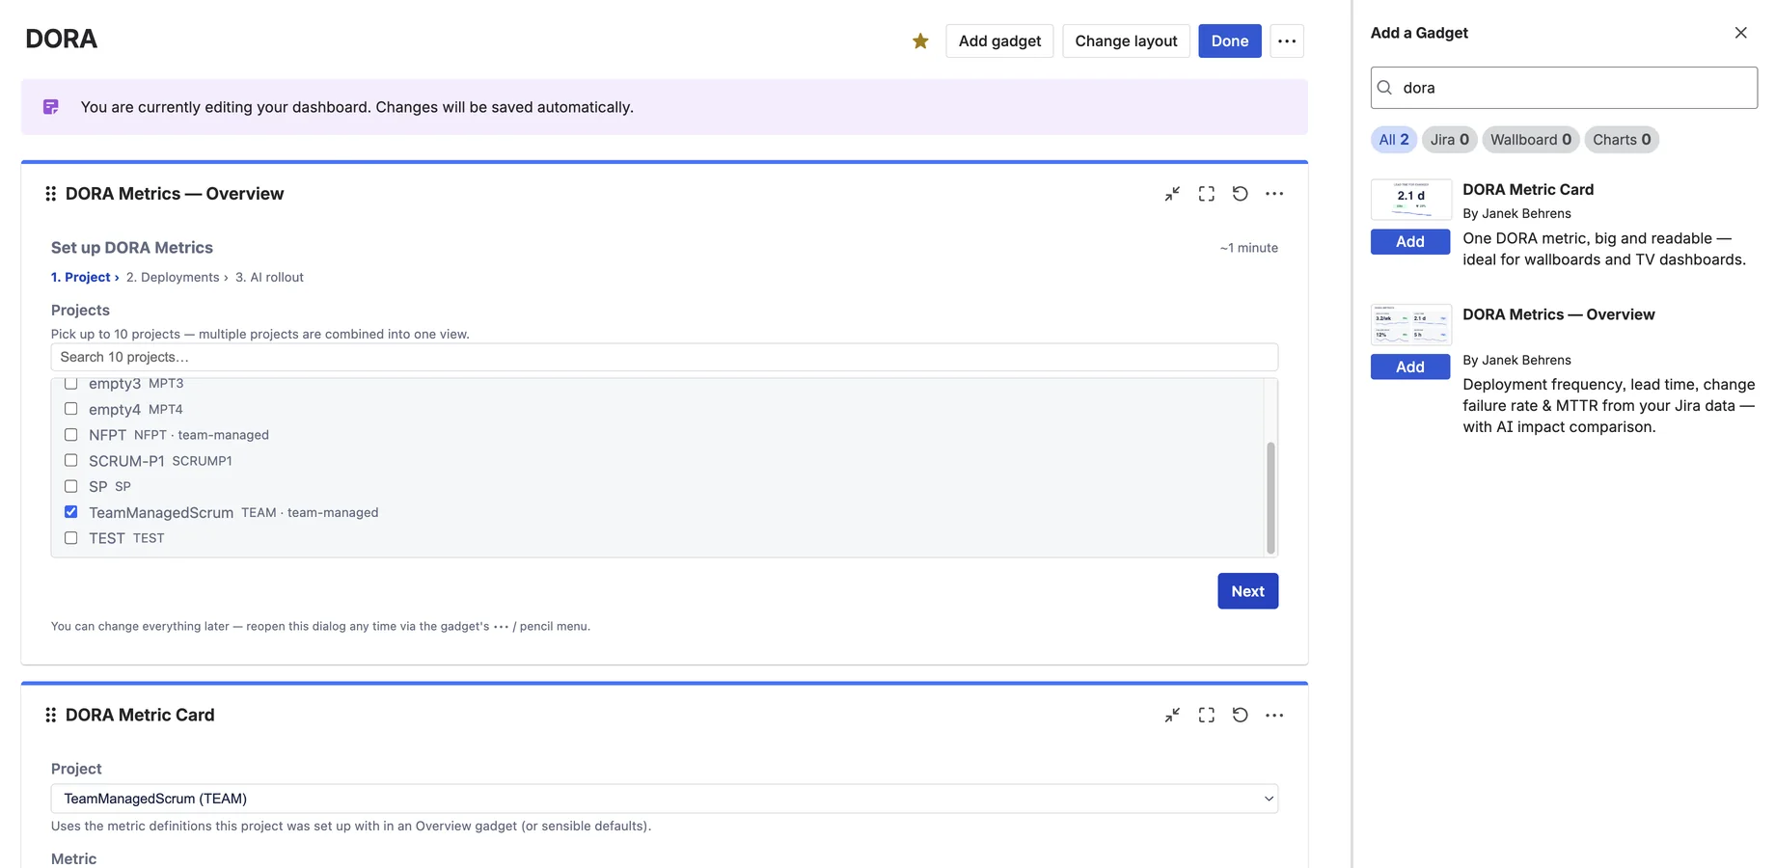1775x868 pixels.
Task: Click the '~1 minute' estimate text
Action: 1248,248
